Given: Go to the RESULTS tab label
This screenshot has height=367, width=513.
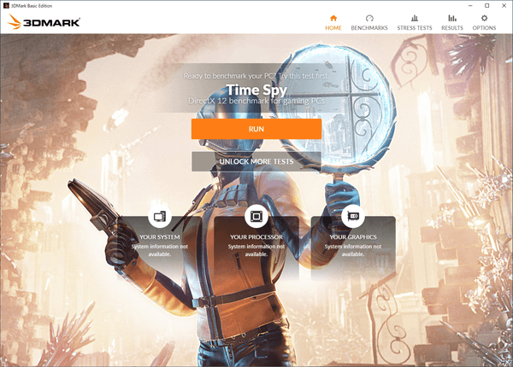Looking at the screenshot, I should (x=452, y=28).
